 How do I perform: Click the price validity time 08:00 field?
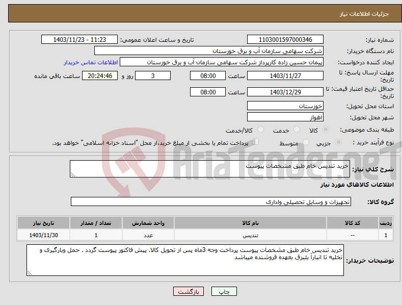[208, 92]
